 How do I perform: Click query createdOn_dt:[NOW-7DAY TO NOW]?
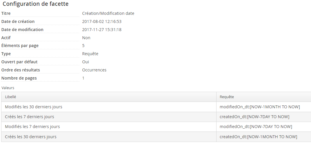[x=254, y=117]
